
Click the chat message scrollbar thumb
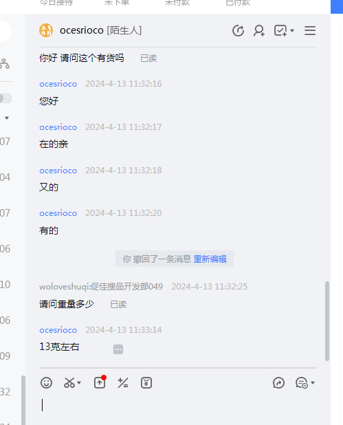[327, 321]
